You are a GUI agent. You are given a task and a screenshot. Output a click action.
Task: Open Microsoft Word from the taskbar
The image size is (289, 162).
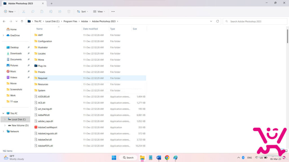[x=159, y=157]
